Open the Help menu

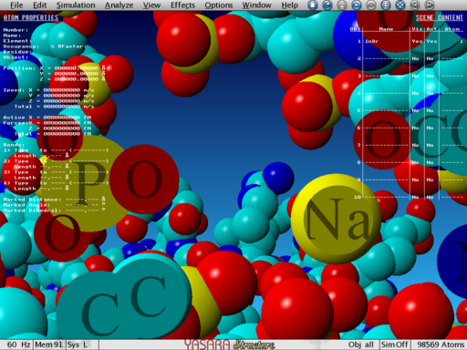point(289,5)
